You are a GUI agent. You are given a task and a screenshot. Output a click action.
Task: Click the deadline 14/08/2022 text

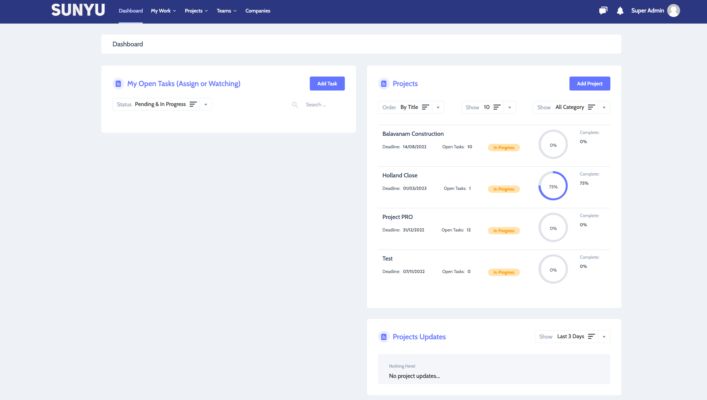click(415, 147)
